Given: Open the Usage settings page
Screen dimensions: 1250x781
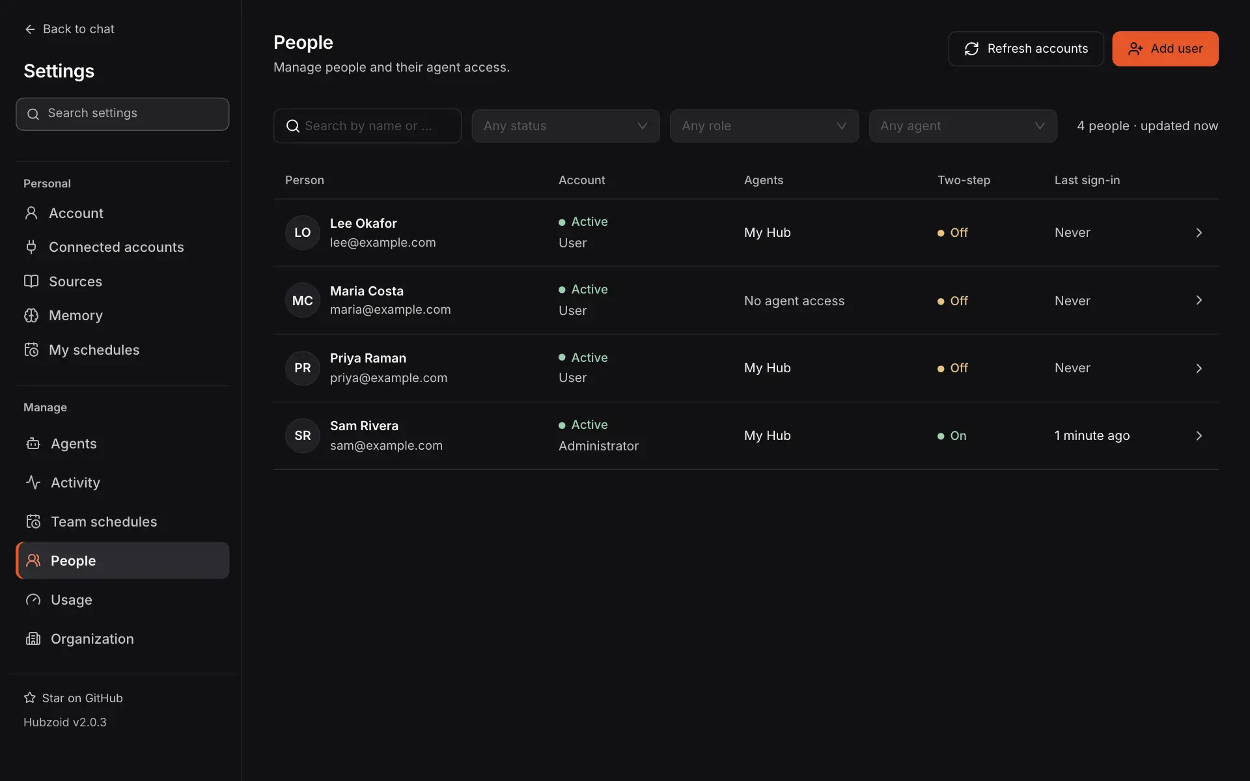Looking at the screenshot, I should pos(122,600).
